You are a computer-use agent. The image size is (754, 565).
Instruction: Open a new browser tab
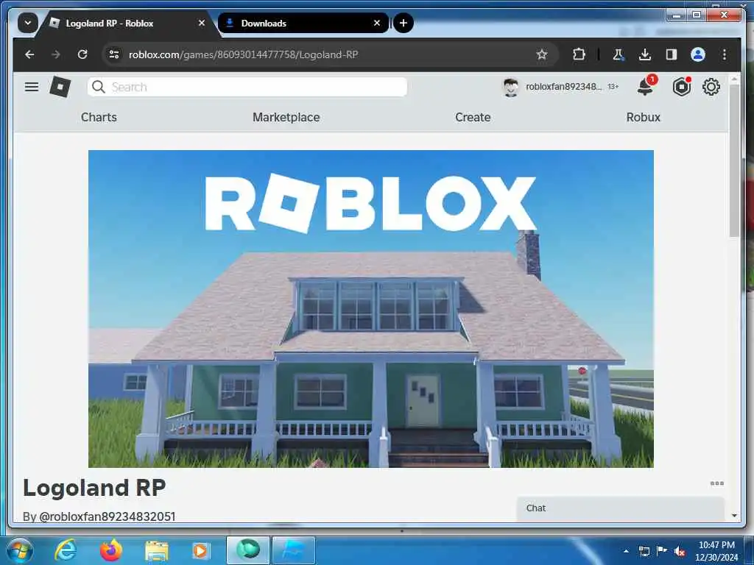coord(403,23)
